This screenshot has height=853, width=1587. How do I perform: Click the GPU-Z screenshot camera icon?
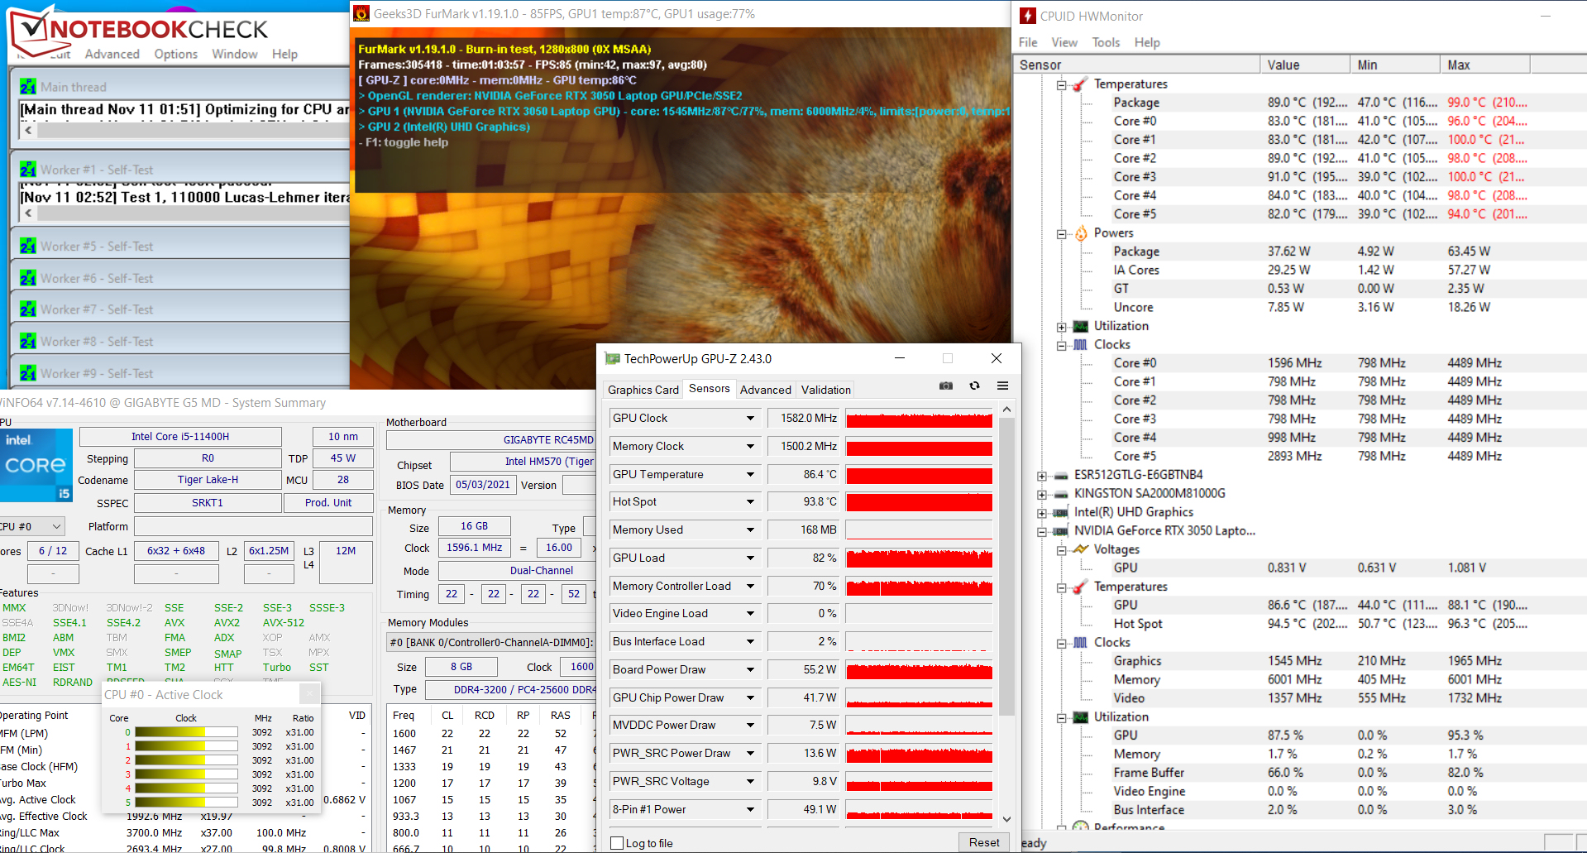tap(946, 386)
